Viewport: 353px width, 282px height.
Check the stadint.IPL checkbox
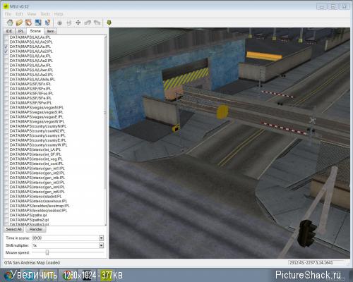coord(6,197)
